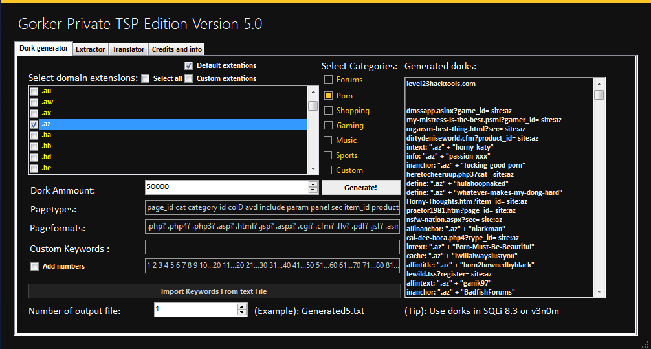
Task: Click the Generate! button
Action: (361, 187)
